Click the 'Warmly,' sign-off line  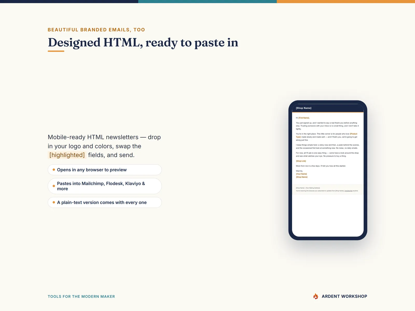[299, 171]
